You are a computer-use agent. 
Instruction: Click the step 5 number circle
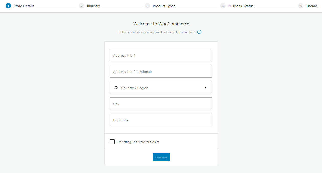[301, 6]
